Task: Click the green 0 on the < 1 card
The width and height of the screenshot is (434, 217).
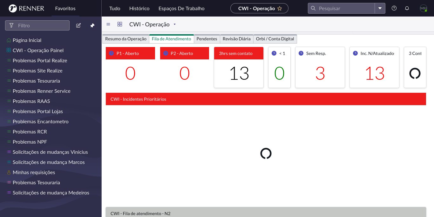Action: [x=279, y=73]
